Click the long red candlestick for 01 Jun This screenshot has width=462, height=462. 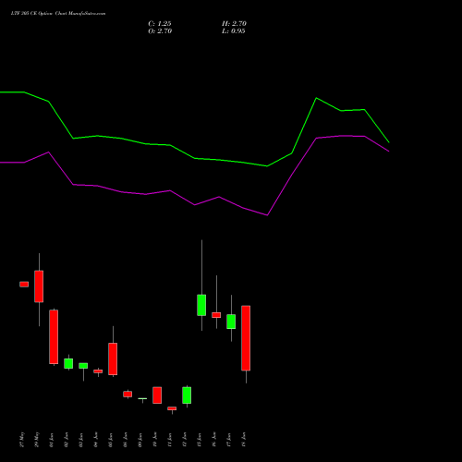pyautogui.click(x=54, y=336)
